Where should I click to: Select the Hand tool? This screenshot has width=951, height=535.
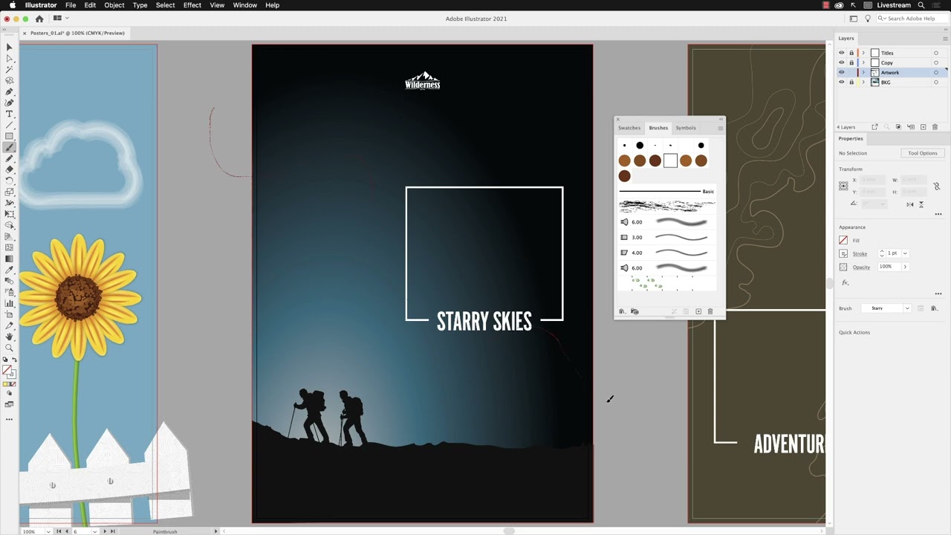tap(9, 337)
